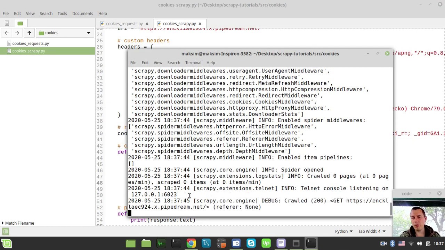Close the terminal window
Screen dimensions: 445x250
click(x=387, y=53)
